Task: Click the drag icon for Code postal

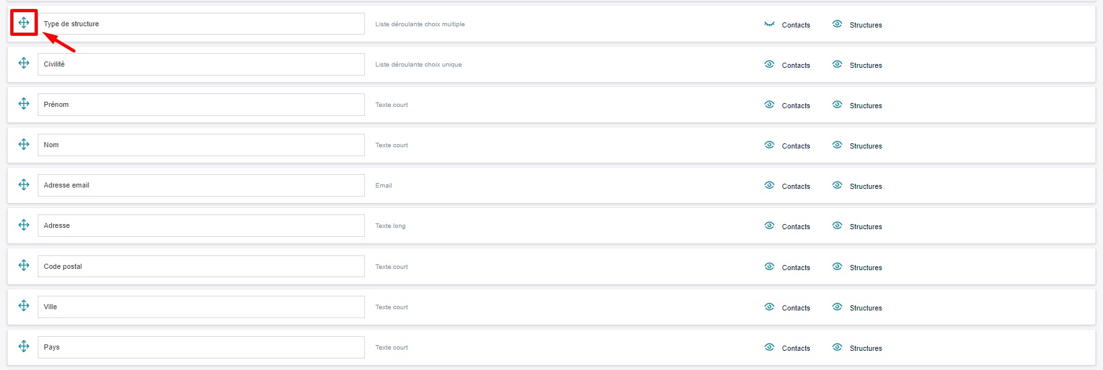Action: [24, 265]
